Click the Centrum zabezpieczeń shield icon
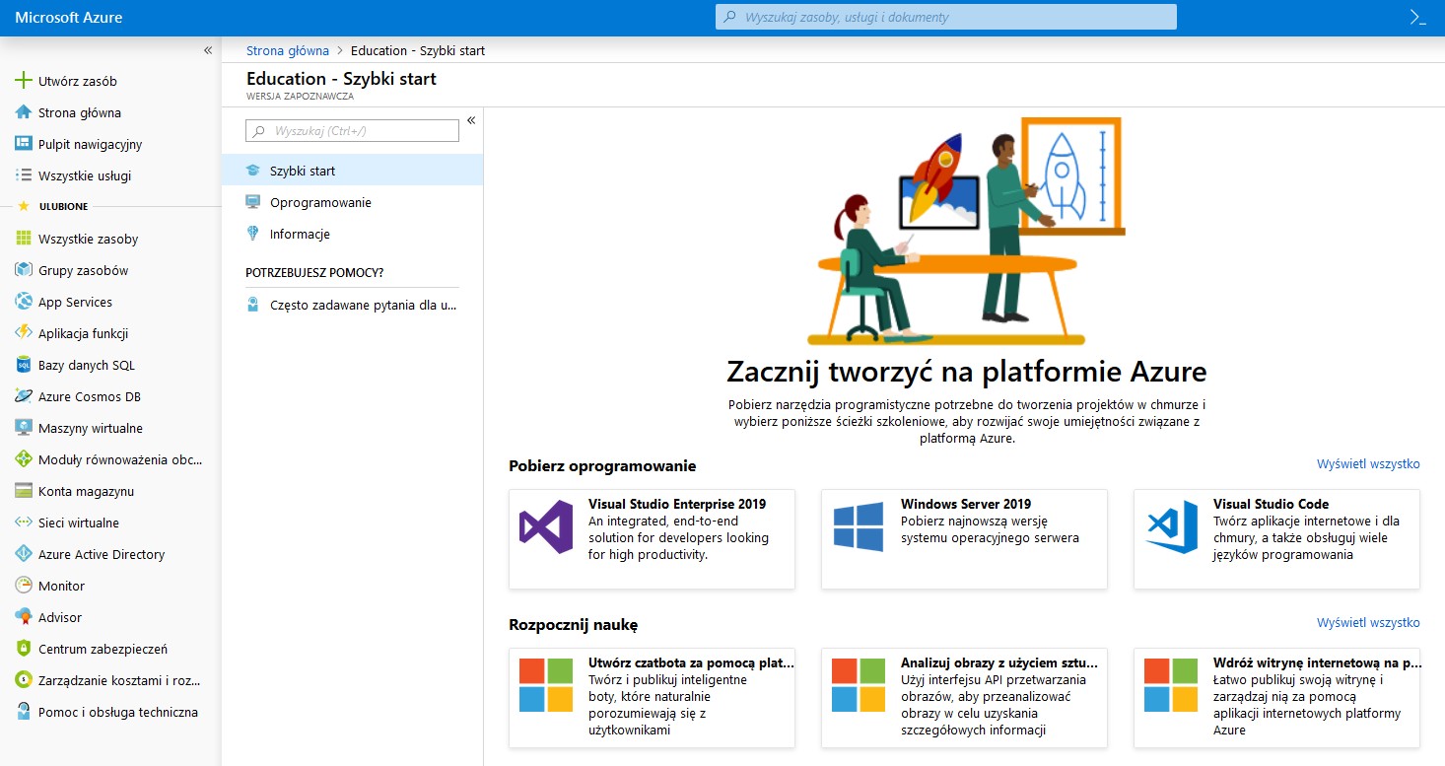This screenshot has height=766, width=1445. point(24,649)
